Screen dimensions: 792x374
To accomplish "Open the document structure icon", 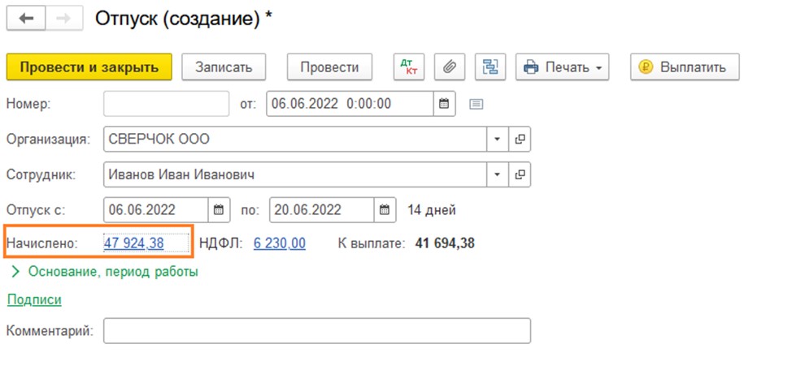I will [x=490, y=67].
